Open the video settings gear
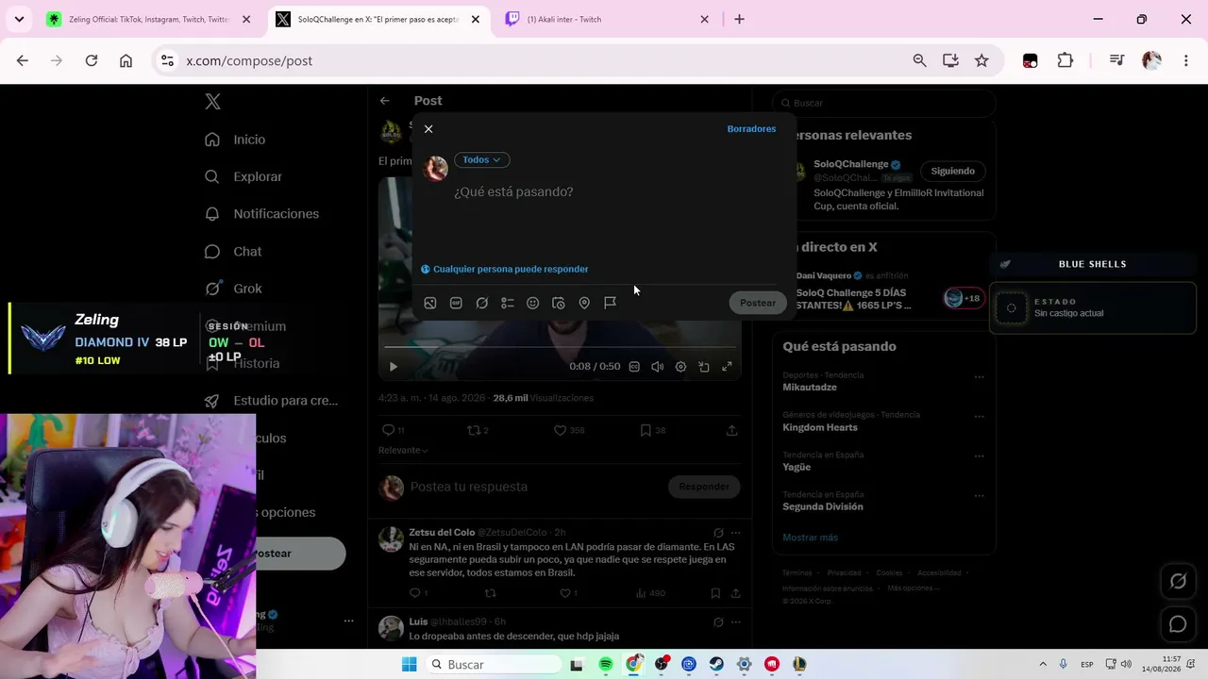Viewport: 1208px width, 679px height. tap(680, 367)
